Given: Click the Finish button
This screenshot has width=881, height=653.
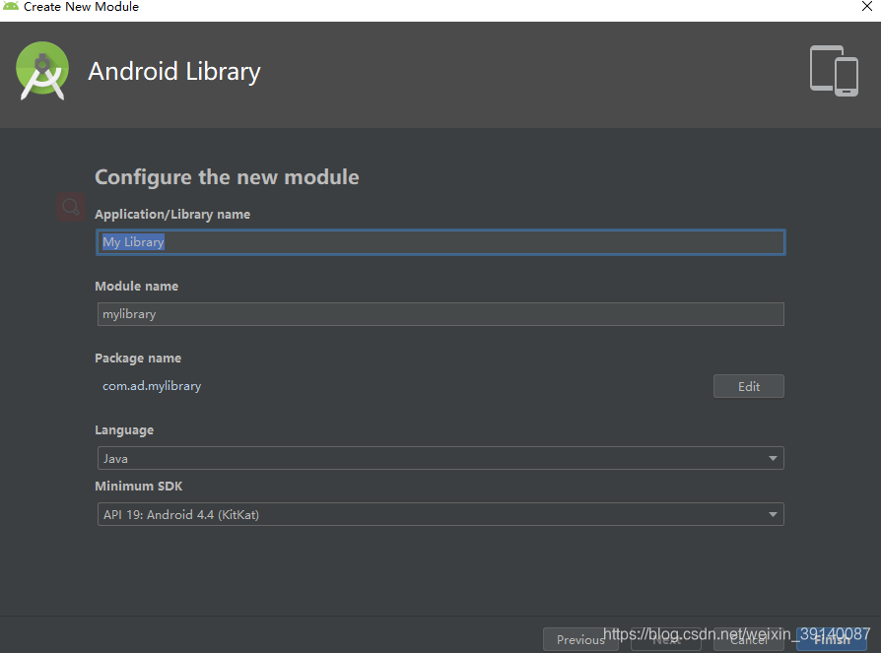Looking at the screenshot, I should [832, 639].
